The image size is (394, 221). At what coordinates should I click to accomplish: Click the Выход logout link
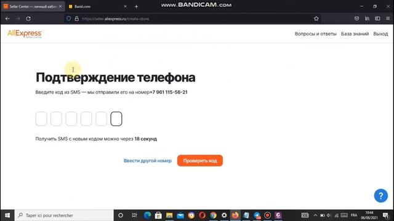380,34
